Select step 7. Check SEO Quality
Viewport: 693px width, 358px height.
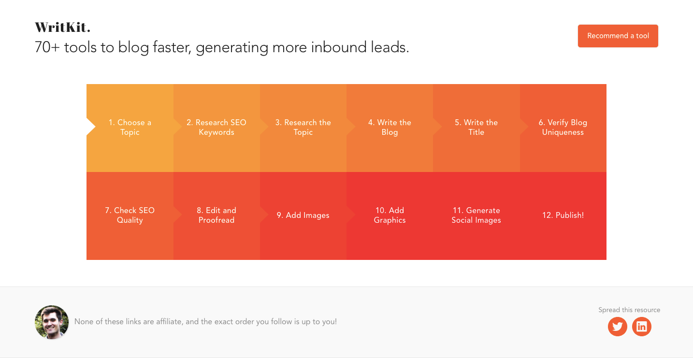point(130,215)
